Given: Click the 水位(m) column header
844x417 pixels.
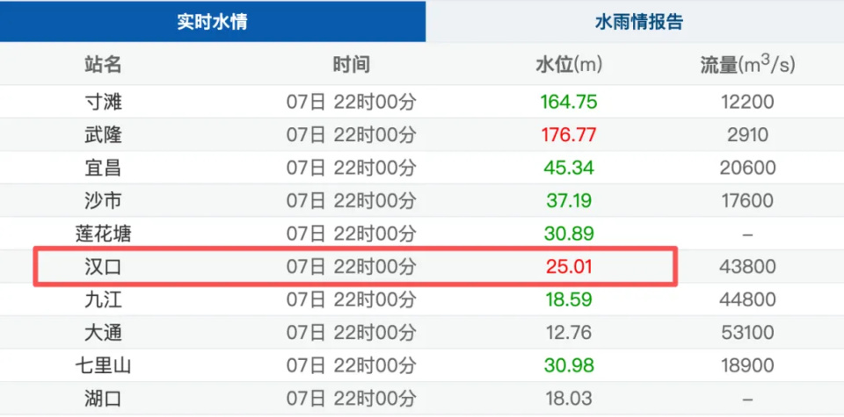Looking at the screenshot, I should click(569, 65).
